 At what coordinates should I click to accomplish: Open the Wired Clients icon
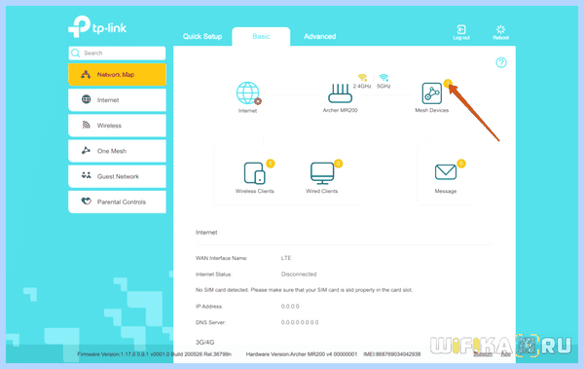(322, 173)
